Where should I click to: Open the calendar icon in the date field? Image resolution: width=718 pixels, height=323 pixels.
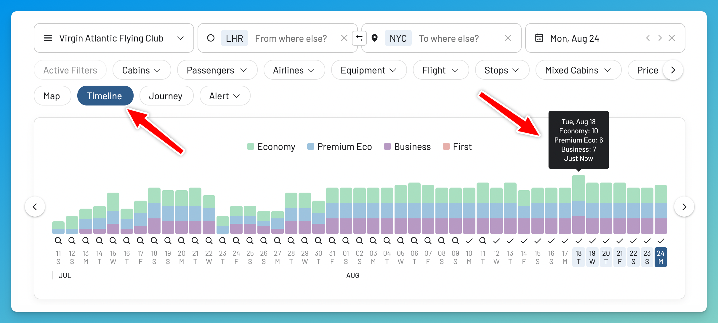(x=539, y=38)
